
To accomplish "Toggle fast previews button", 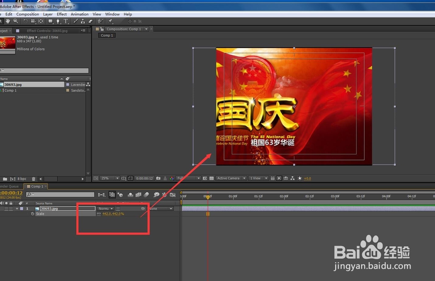I will coord(279,178).
